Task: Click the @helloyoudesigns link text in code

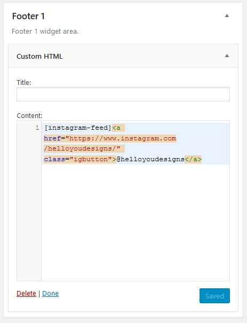Action: pos(150,159)
